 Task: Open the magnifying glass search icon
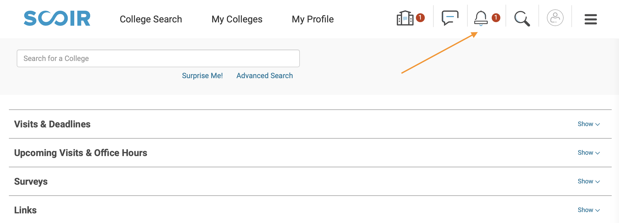click(522, 18)
